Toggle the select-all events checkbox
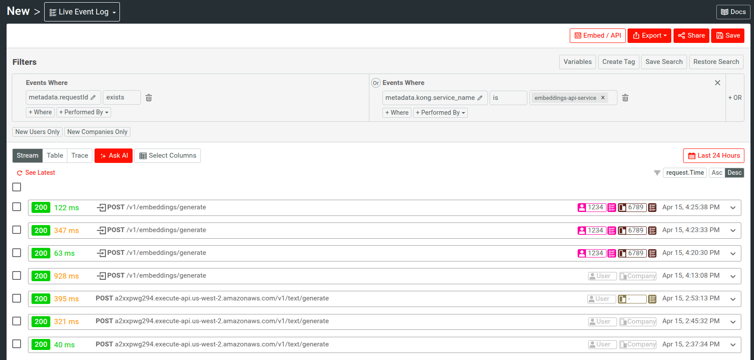 pos(17,187)
